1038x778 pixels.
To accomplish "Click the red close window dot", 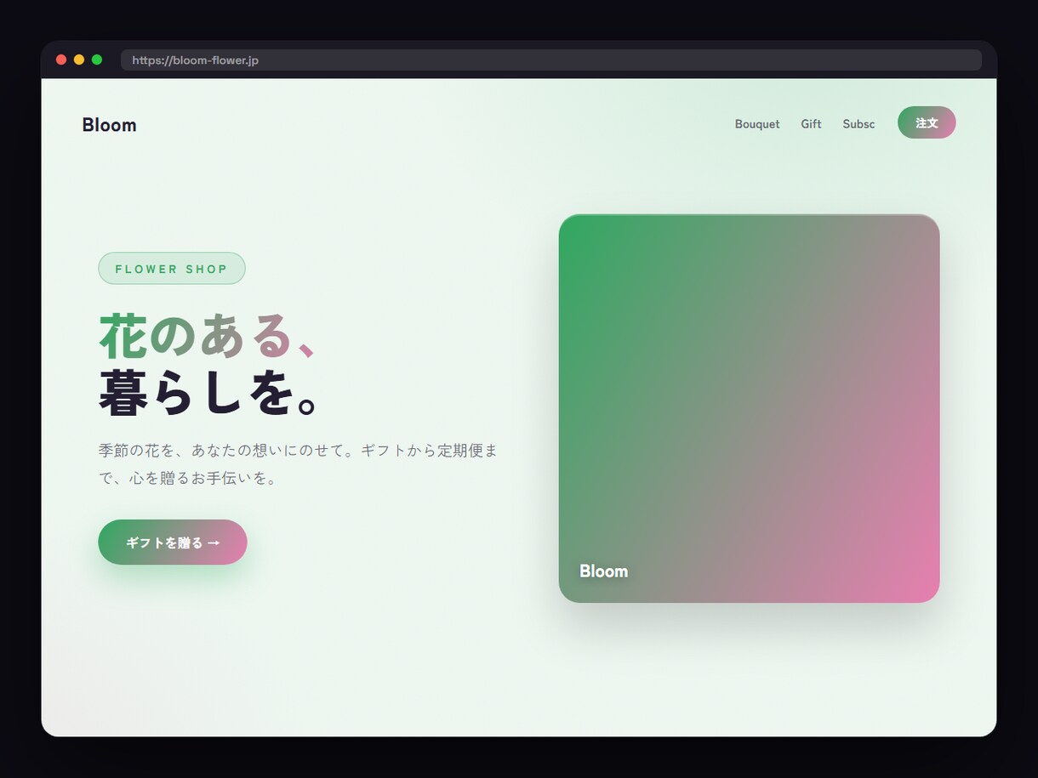I will (x=61, y=60).
